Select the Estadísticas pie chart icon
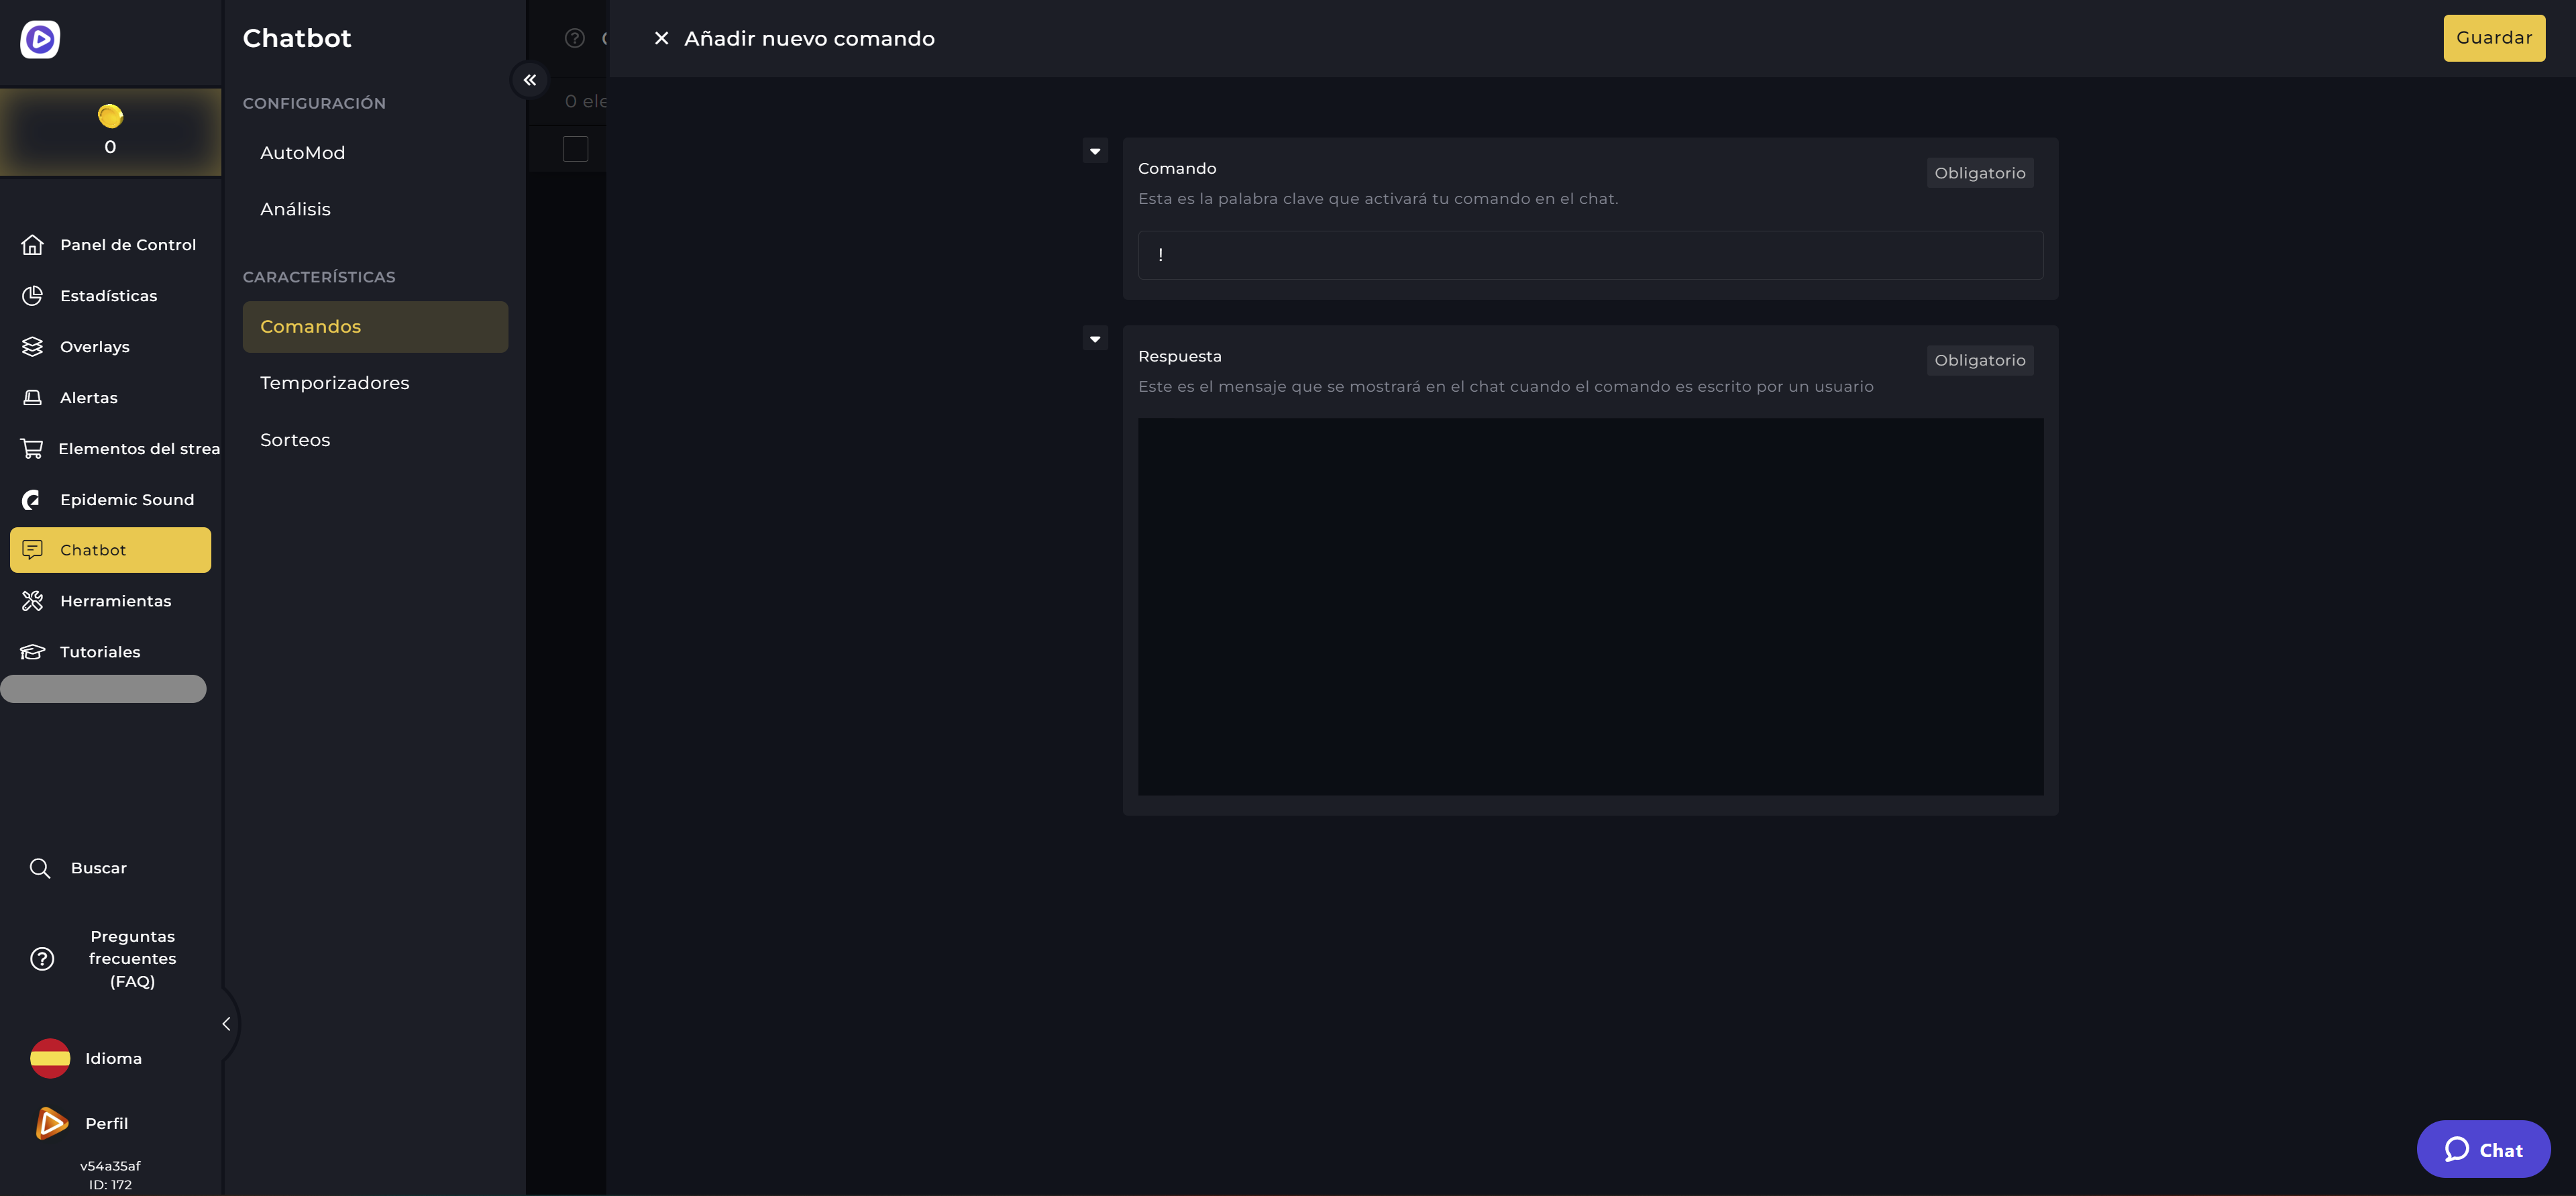 coord(32,295)
